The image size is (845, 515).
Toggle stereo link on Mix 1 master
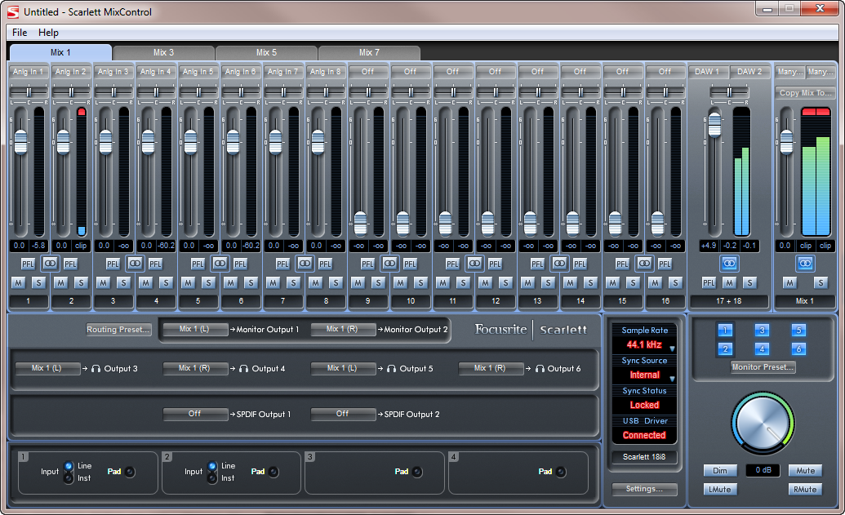[x=805, y=264]
